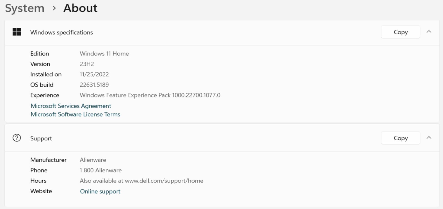Collapse the Windows specifications section chevron
443x209 pixels.
[x=429, y=32]
